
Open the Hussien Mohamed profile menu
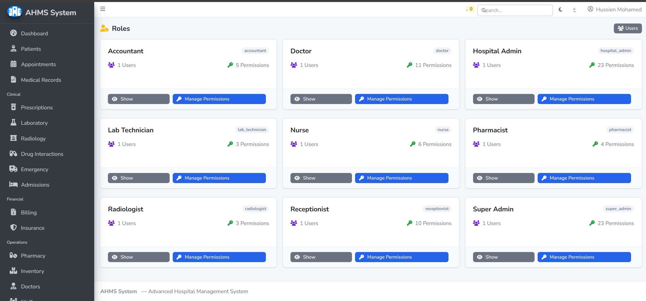[x=614, y=9]
